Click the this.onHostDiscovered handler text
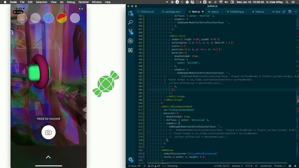Viewport: 299px width, 168px height. coord(202,154)
